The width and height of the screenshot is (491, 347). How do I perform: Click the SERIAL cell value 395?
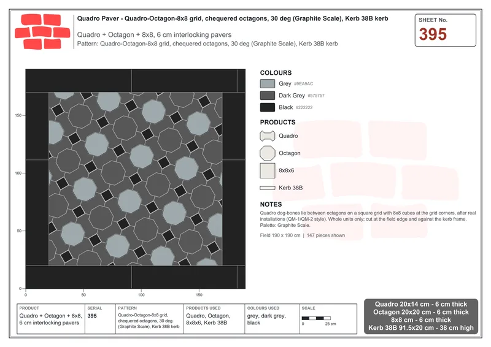[x=92, y=316]
